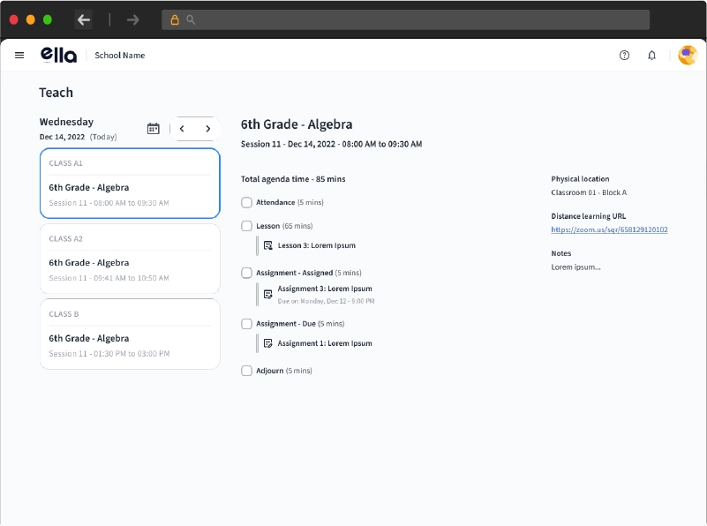Mark Assignment - Due as done
The image size is (707, 526).
(x=246, y=324)
